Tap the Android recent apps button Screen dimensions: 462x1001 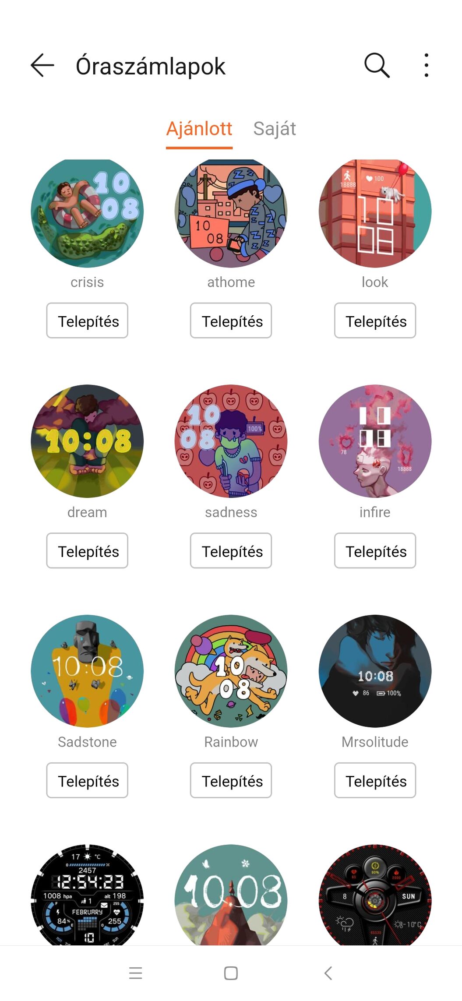[x=136, y=973]
